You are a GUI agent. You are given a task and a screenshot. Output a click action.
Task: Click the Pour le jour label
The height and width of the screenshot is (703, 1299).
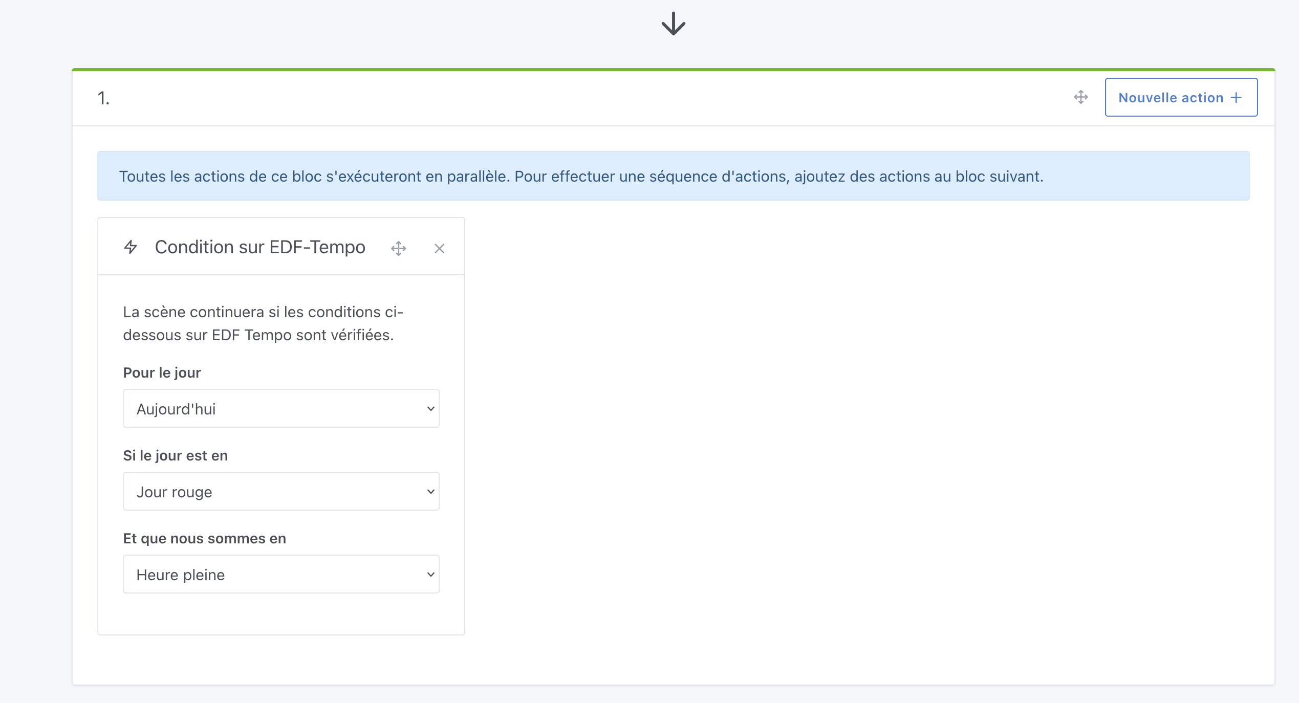click(162, 372)
